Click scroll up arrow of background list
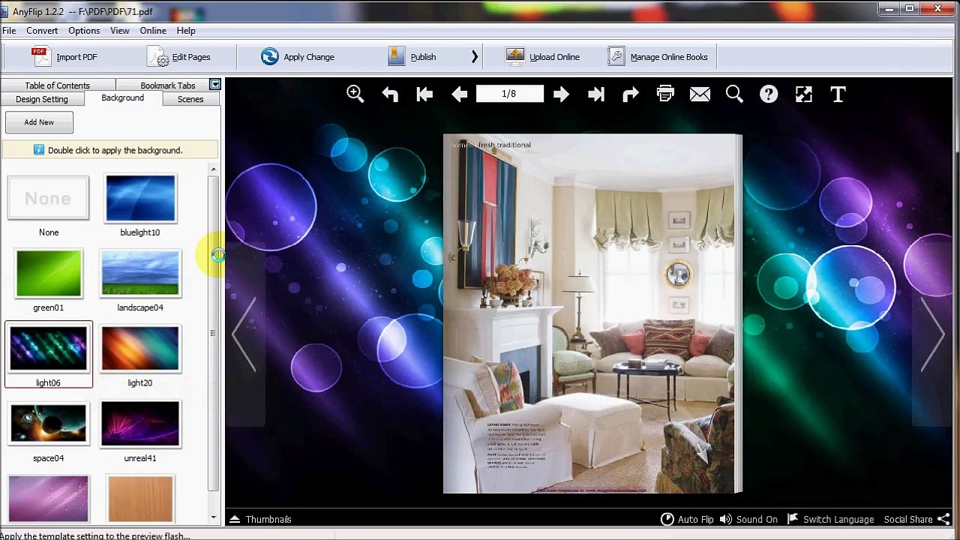 (214, 169)
